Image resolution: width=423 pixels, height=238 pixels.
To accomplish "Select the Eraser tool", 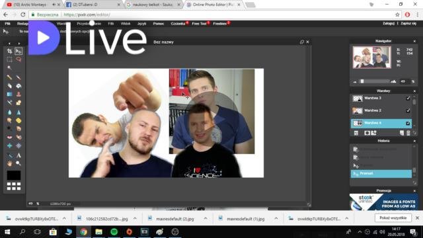I will pos(9,86).
